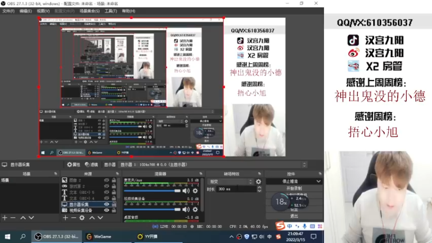The height and width of the screenshot is (243, 432).
Task: Add a new scene with plus button
Action: [5, 218]
